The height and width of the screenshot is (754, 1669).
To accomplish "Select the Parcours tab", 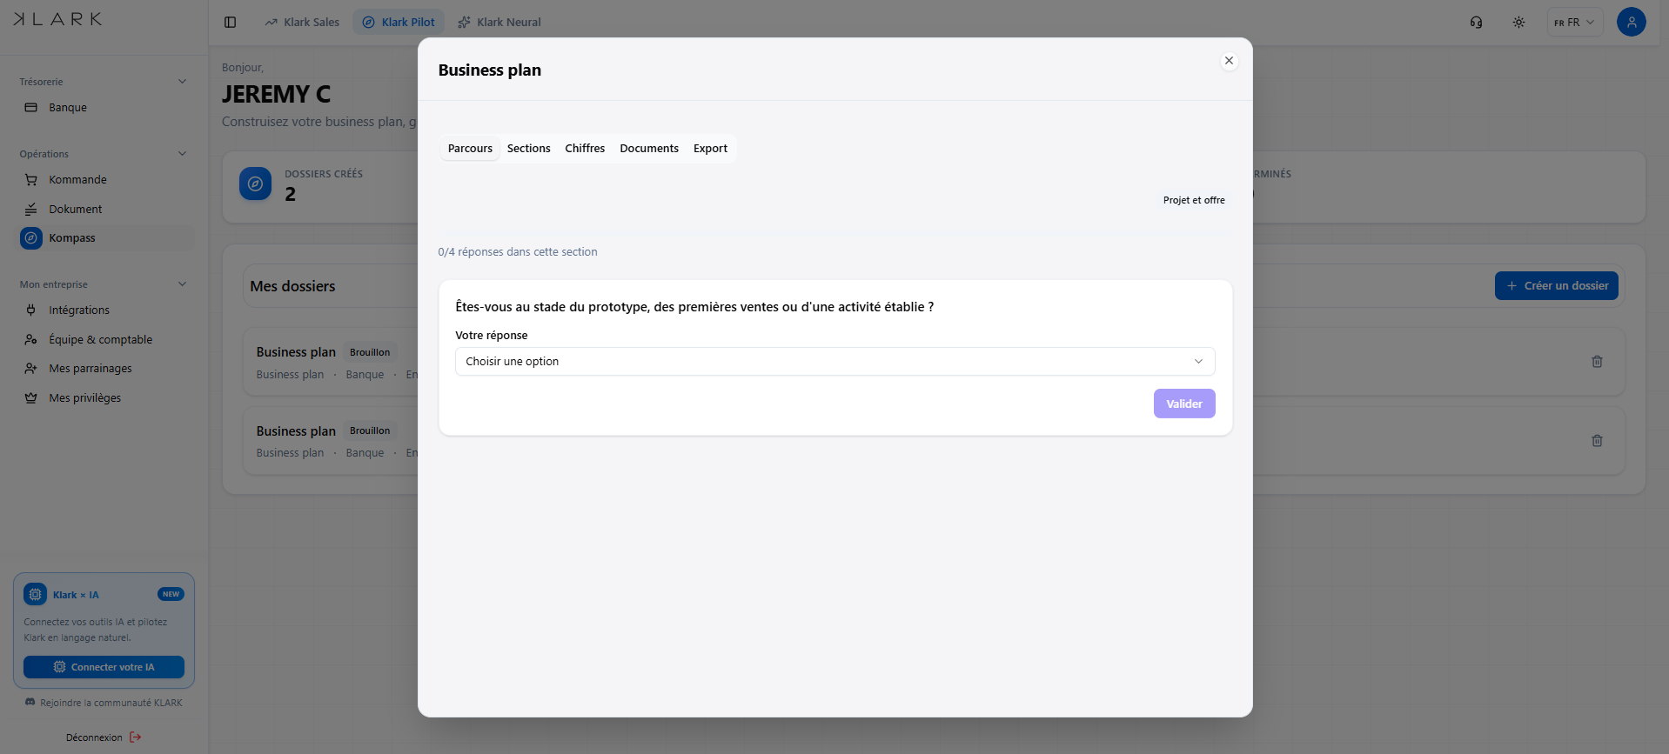I will click(x=470, y=149).
